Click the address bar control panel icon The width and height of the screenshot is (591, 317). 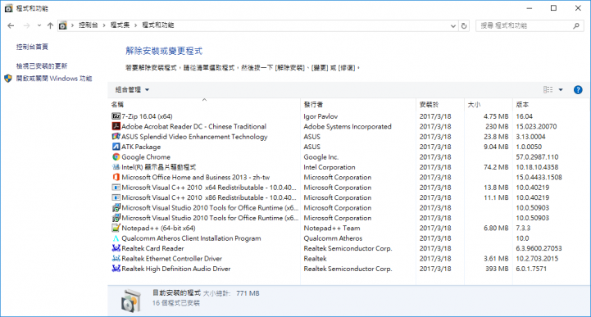point(63,25)
